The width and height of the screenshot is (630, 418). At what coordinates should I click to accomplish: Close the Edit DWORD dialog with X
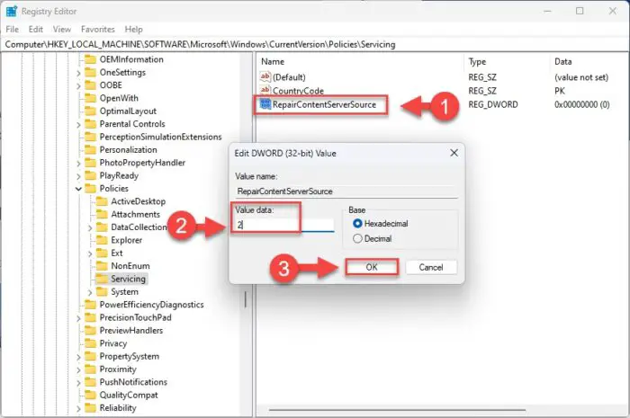(x=454, y=153)
